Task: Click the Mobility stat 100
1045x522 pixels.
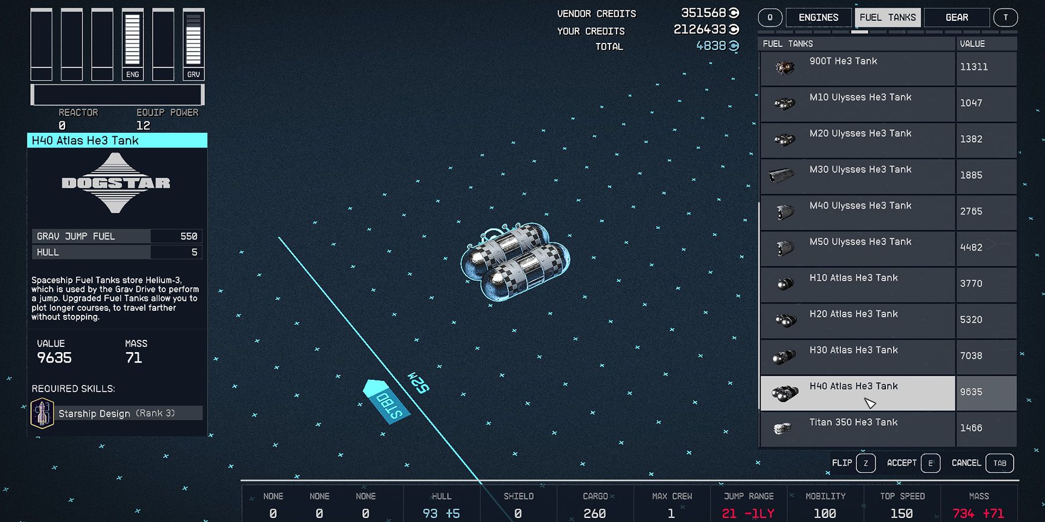Action: pos(825,505)
